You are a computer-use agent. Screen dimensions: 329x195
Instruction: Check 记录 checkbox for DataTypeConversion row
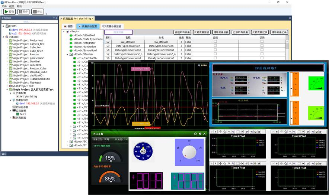pyautogui.click(x=262, y=46)
